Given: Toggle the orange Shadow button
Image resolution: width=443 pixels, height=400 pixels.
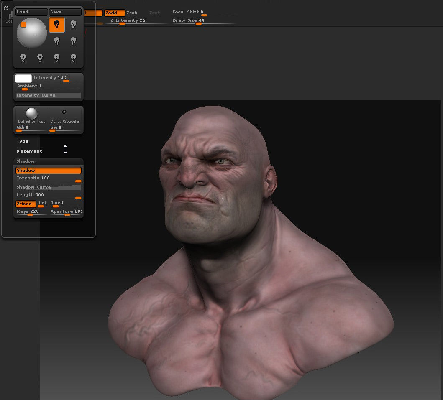Looking at the screenshot, I should tap(48, 171).
